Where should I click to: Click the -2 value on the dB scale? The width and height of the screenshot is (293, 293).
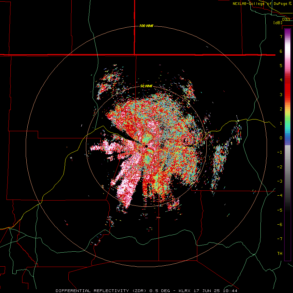280,167
